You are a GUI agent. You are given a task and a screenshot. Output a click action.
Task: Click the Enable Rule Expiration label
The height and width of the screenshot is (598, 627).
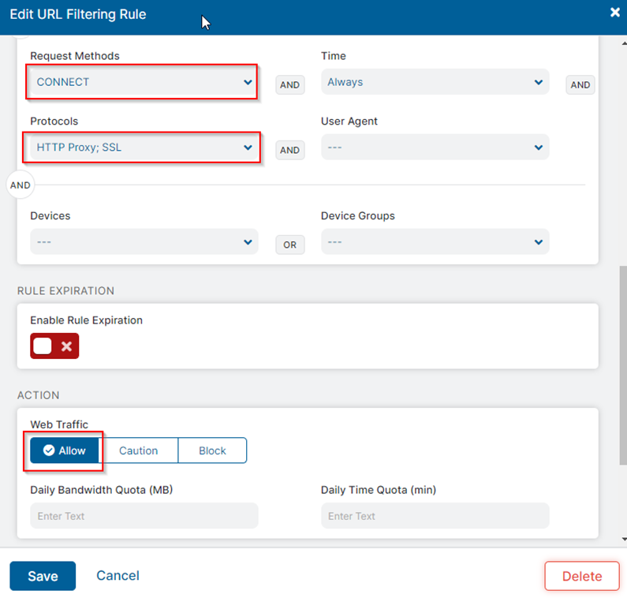click(x=87, y=320)
